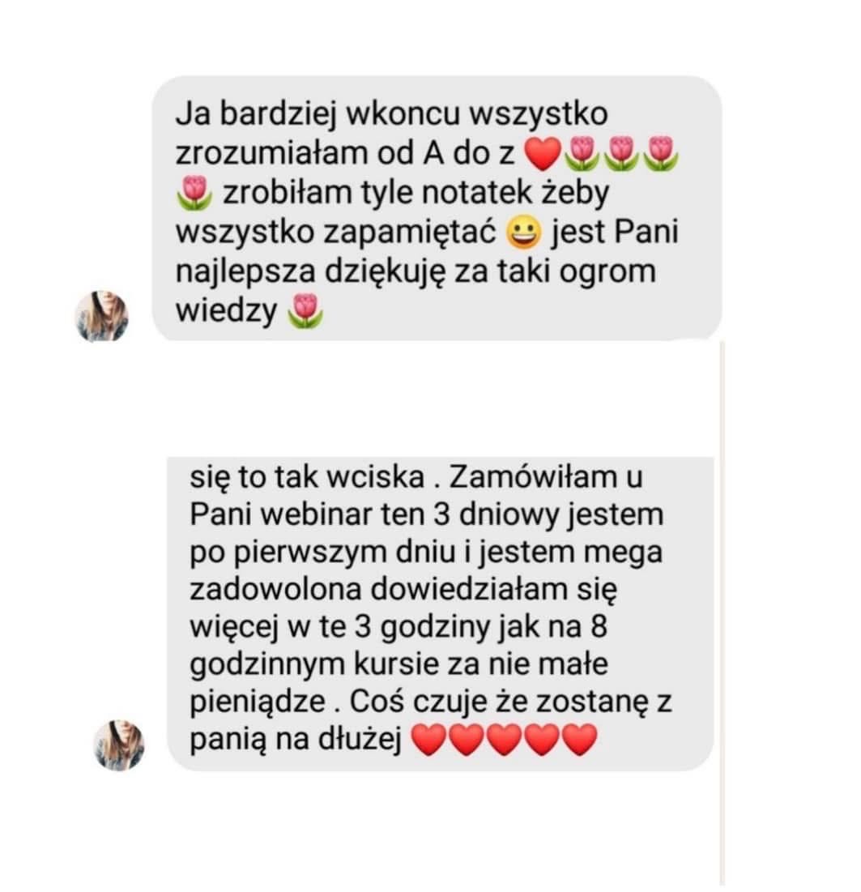Click the fourth heart in the heart row
The width and height of the screenshot is (861, 892).
tap(541, 740)
